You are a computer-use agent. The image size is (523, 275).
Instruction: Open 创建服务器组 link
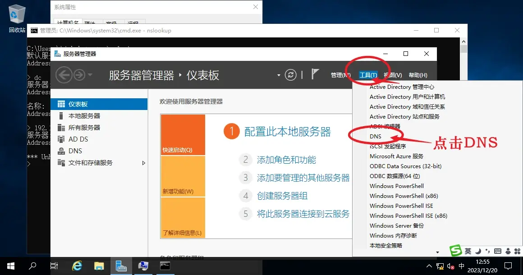coord(282,196)
